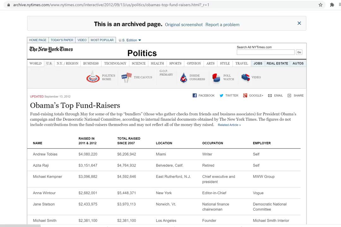Click the Original screenshot link
This screenshot has width=341, height=227.
tap(184, 25)
